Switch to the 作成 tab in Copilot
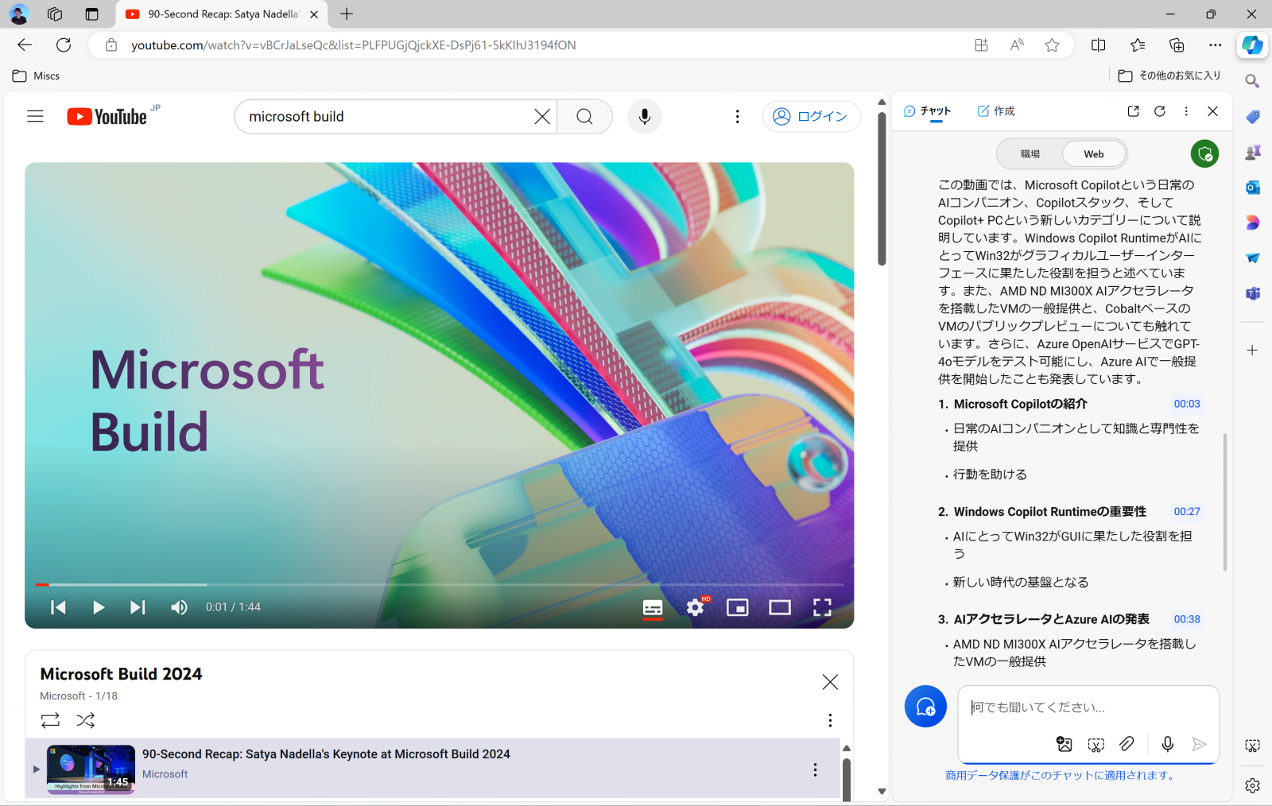The width and height of the screenshot is (1272, 806). coord(995,111)
